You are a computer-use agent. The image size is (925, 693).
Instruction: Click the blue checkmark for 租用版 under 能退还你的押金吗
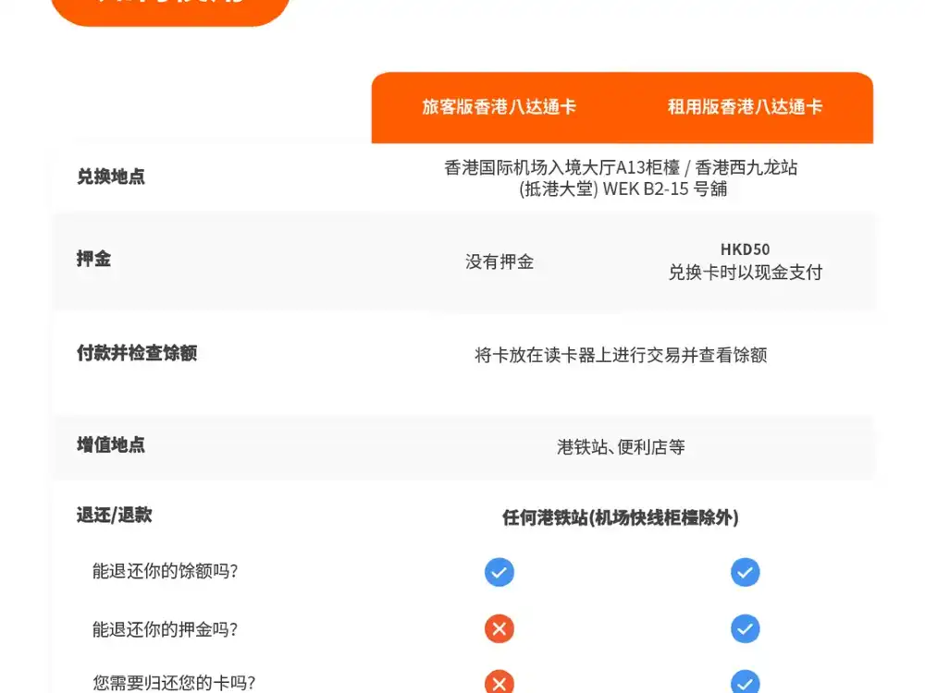745,628
